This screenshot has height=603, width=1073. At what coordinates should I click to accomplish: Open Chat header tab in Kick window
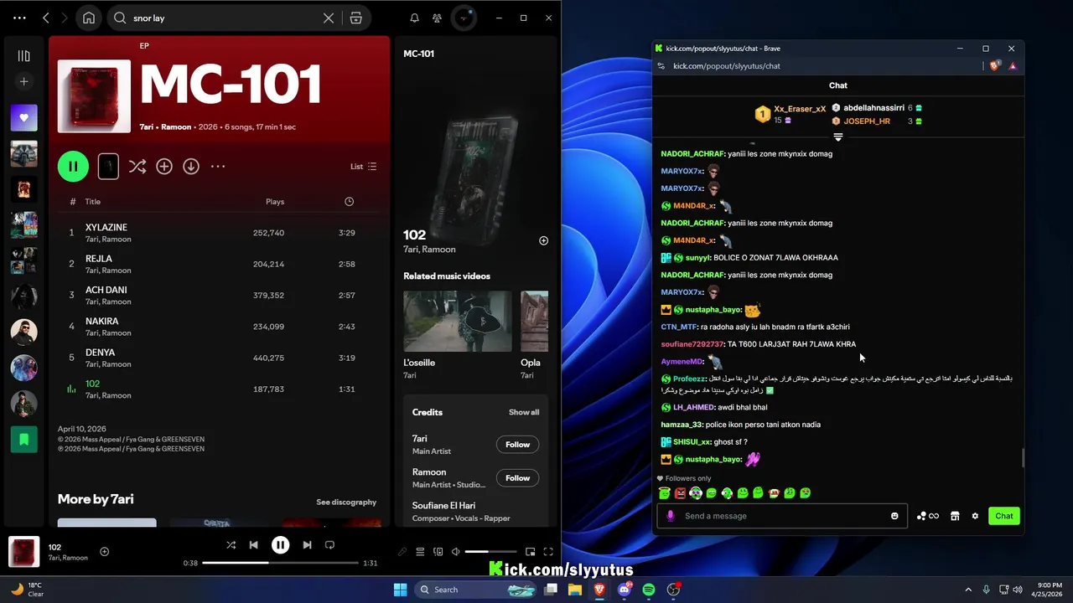point(837,85)
